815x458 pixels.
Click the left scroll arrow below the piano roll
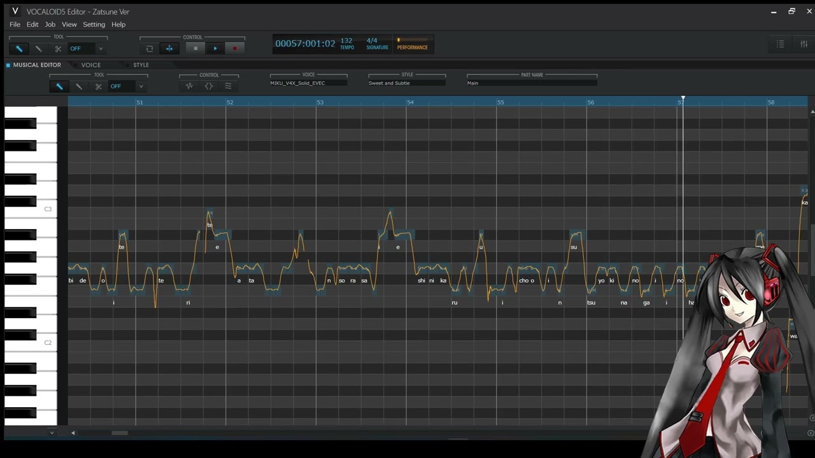point(73,433)
